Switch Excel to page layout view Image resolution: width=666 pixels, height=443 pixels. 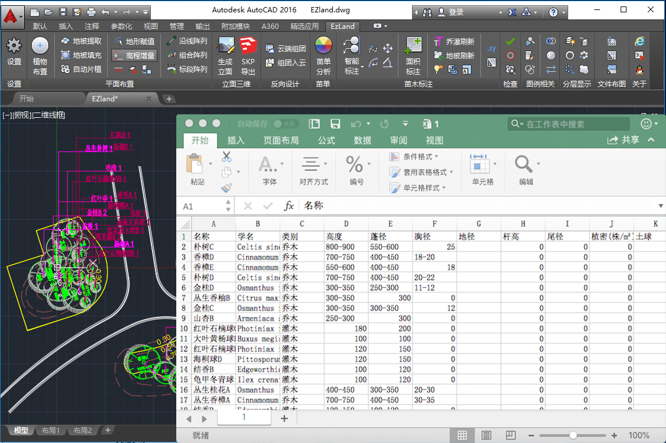(486, 435)
